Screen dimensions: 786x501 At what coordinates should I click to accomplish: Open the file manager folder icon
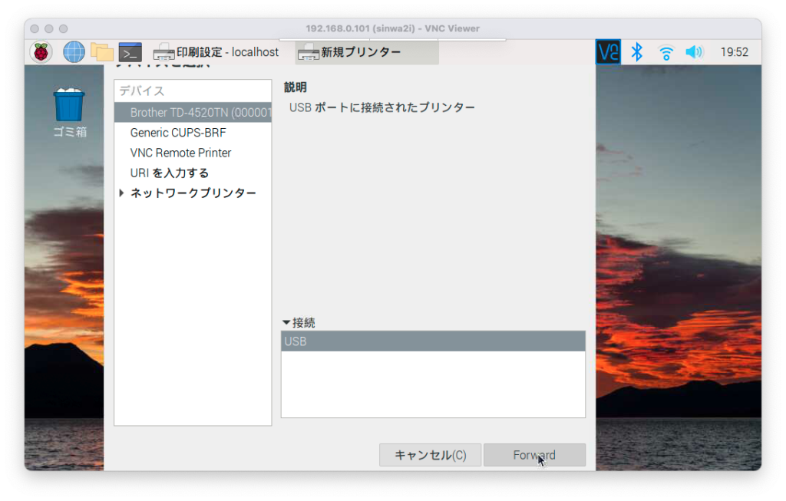pos(102,52)
